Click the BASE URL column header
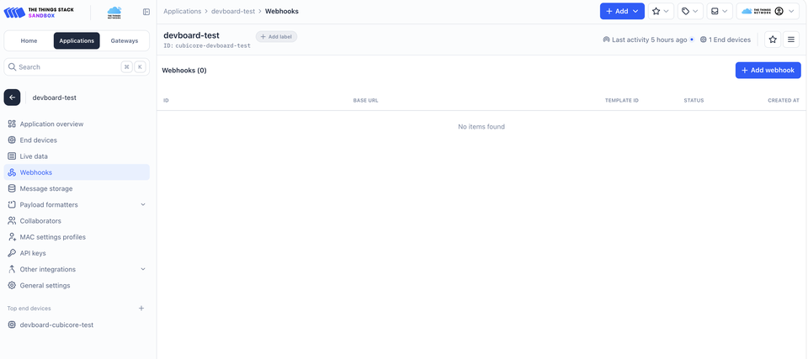 click(365, 100)
